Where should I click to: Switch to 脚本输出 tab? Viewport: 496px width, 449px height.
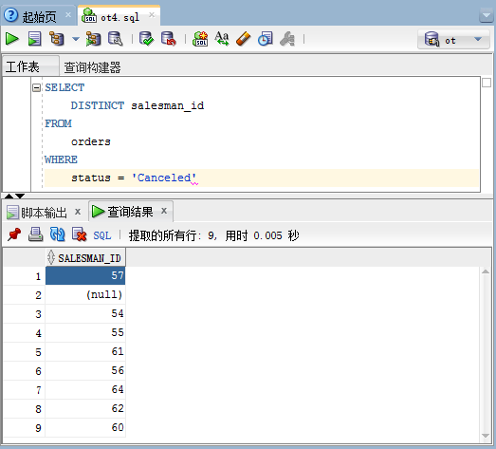click(44, 212)
